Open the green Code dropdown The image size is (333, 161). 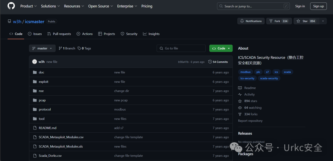tap(221, 48)
